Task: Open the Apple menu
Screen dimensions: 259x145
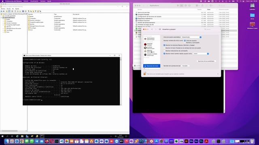Action: pyautogui.click(x=2, y=1)
